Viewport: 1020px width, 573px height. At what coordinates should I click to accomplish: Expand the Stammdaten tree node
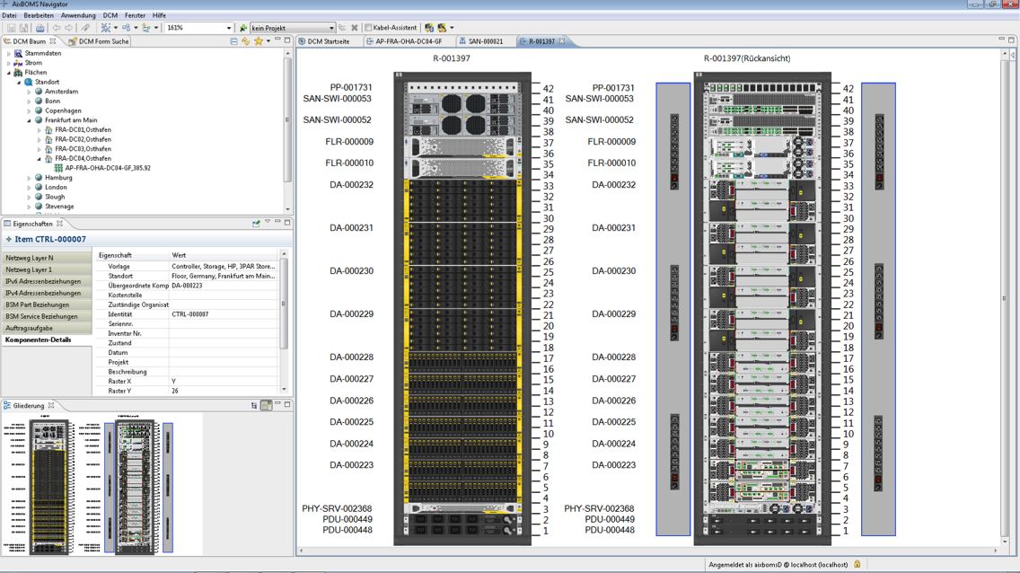coord(8,53)
